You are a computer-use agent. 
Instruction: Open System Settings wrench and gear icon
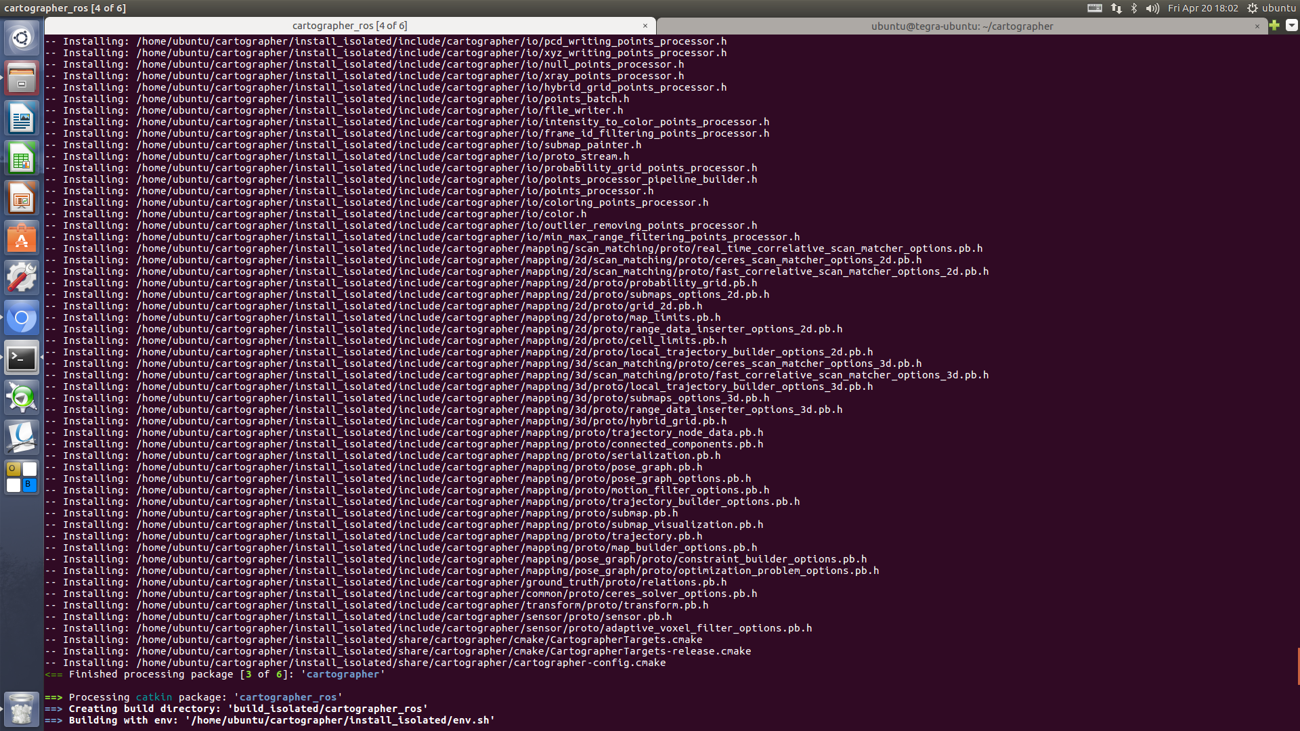pyautogui.click(x=22, y=278)
